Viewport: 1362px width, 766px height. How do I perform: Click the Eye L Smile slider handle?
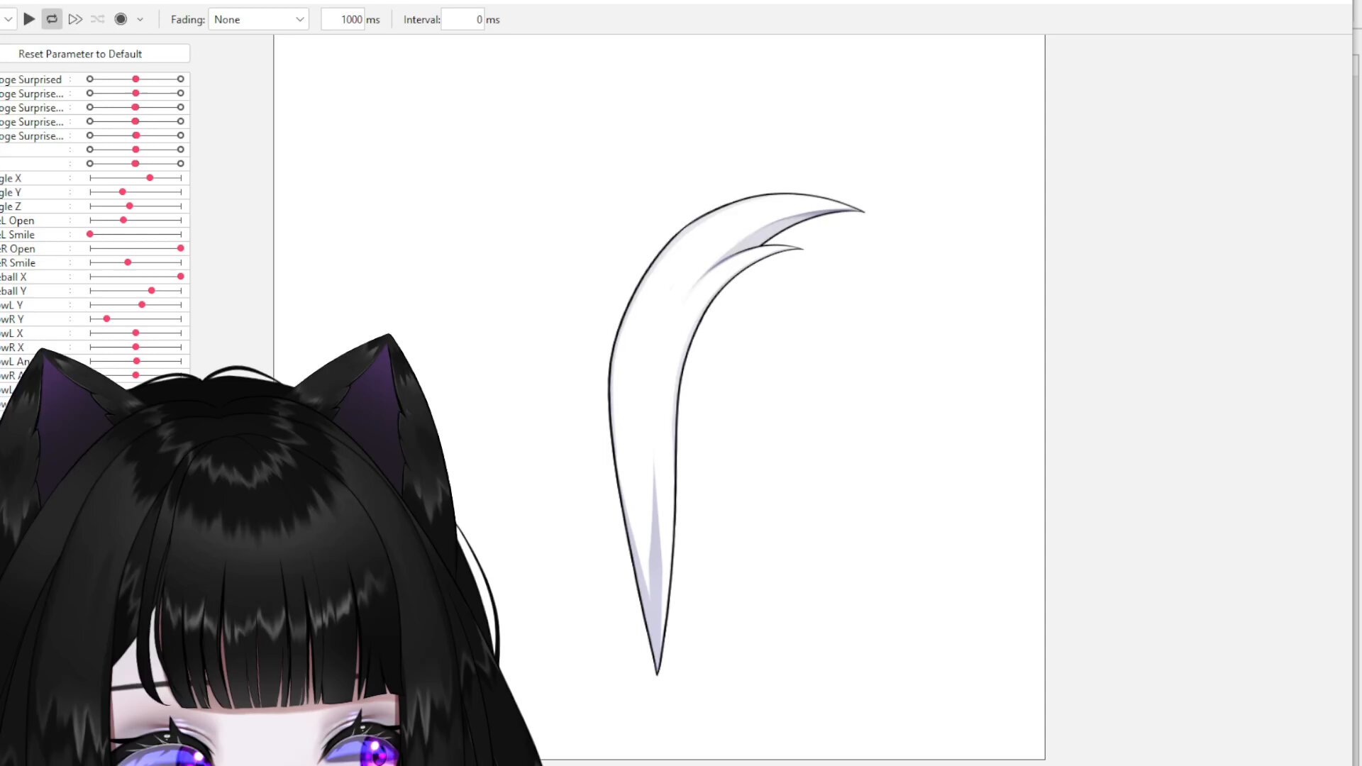(90, 234)
